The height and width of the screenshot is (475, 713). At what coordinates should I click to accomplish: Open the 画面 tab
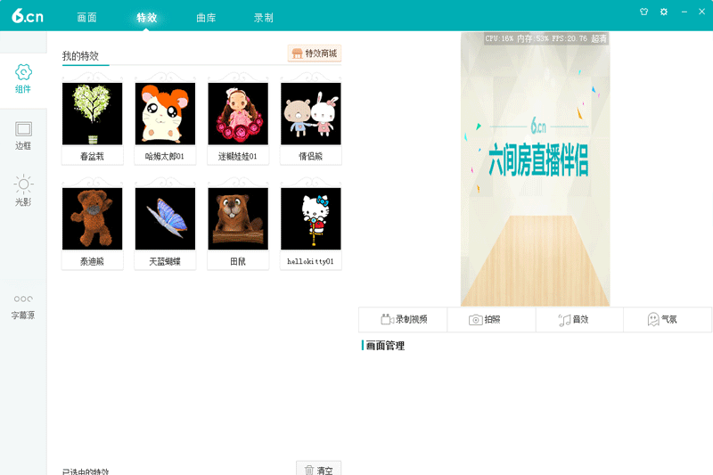pos(86,18)
